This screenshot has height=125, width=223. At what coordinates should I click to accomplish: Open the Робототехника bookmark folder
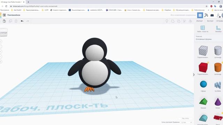198,10
